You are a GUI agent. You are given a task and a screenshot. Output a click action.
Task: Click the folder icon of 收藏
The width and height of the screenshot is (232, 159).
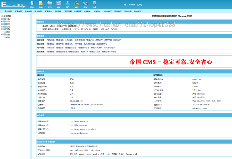point(5,35)
